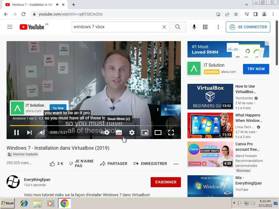Click Try Now on overlay ad
Viewport: 279px width, 209px height.
click(58, 108)
